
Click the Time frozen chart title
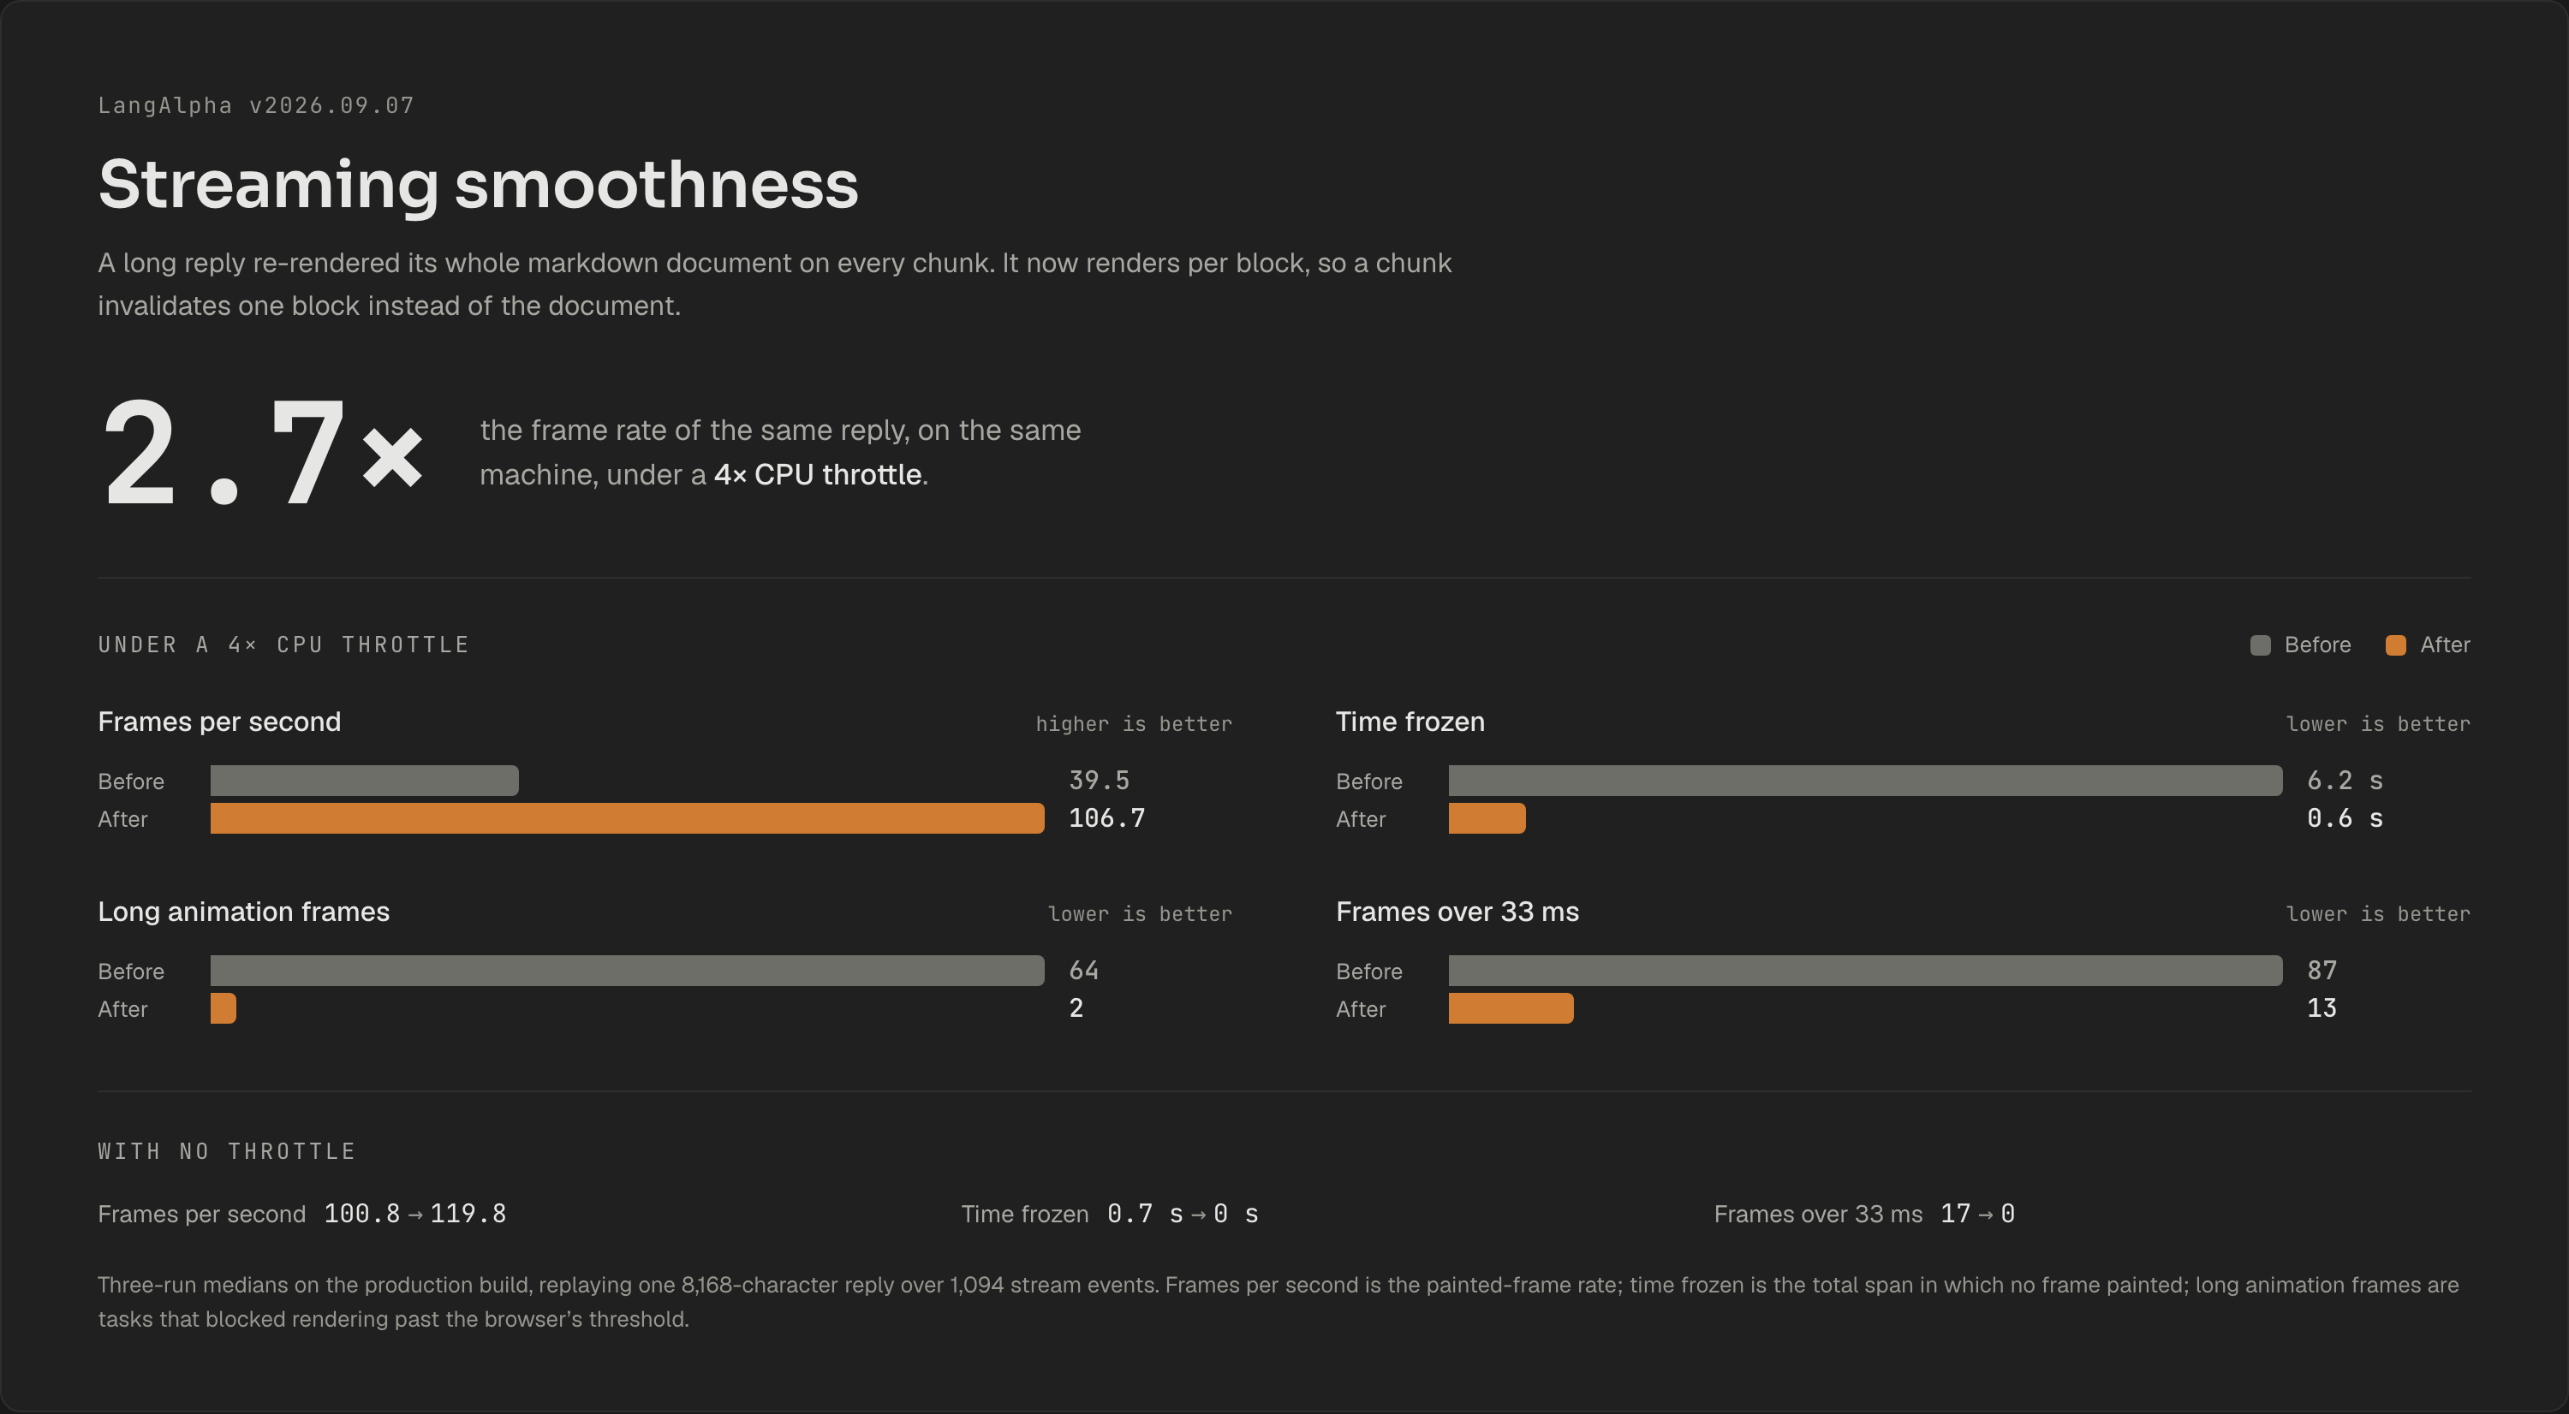tap(1410, 722)
